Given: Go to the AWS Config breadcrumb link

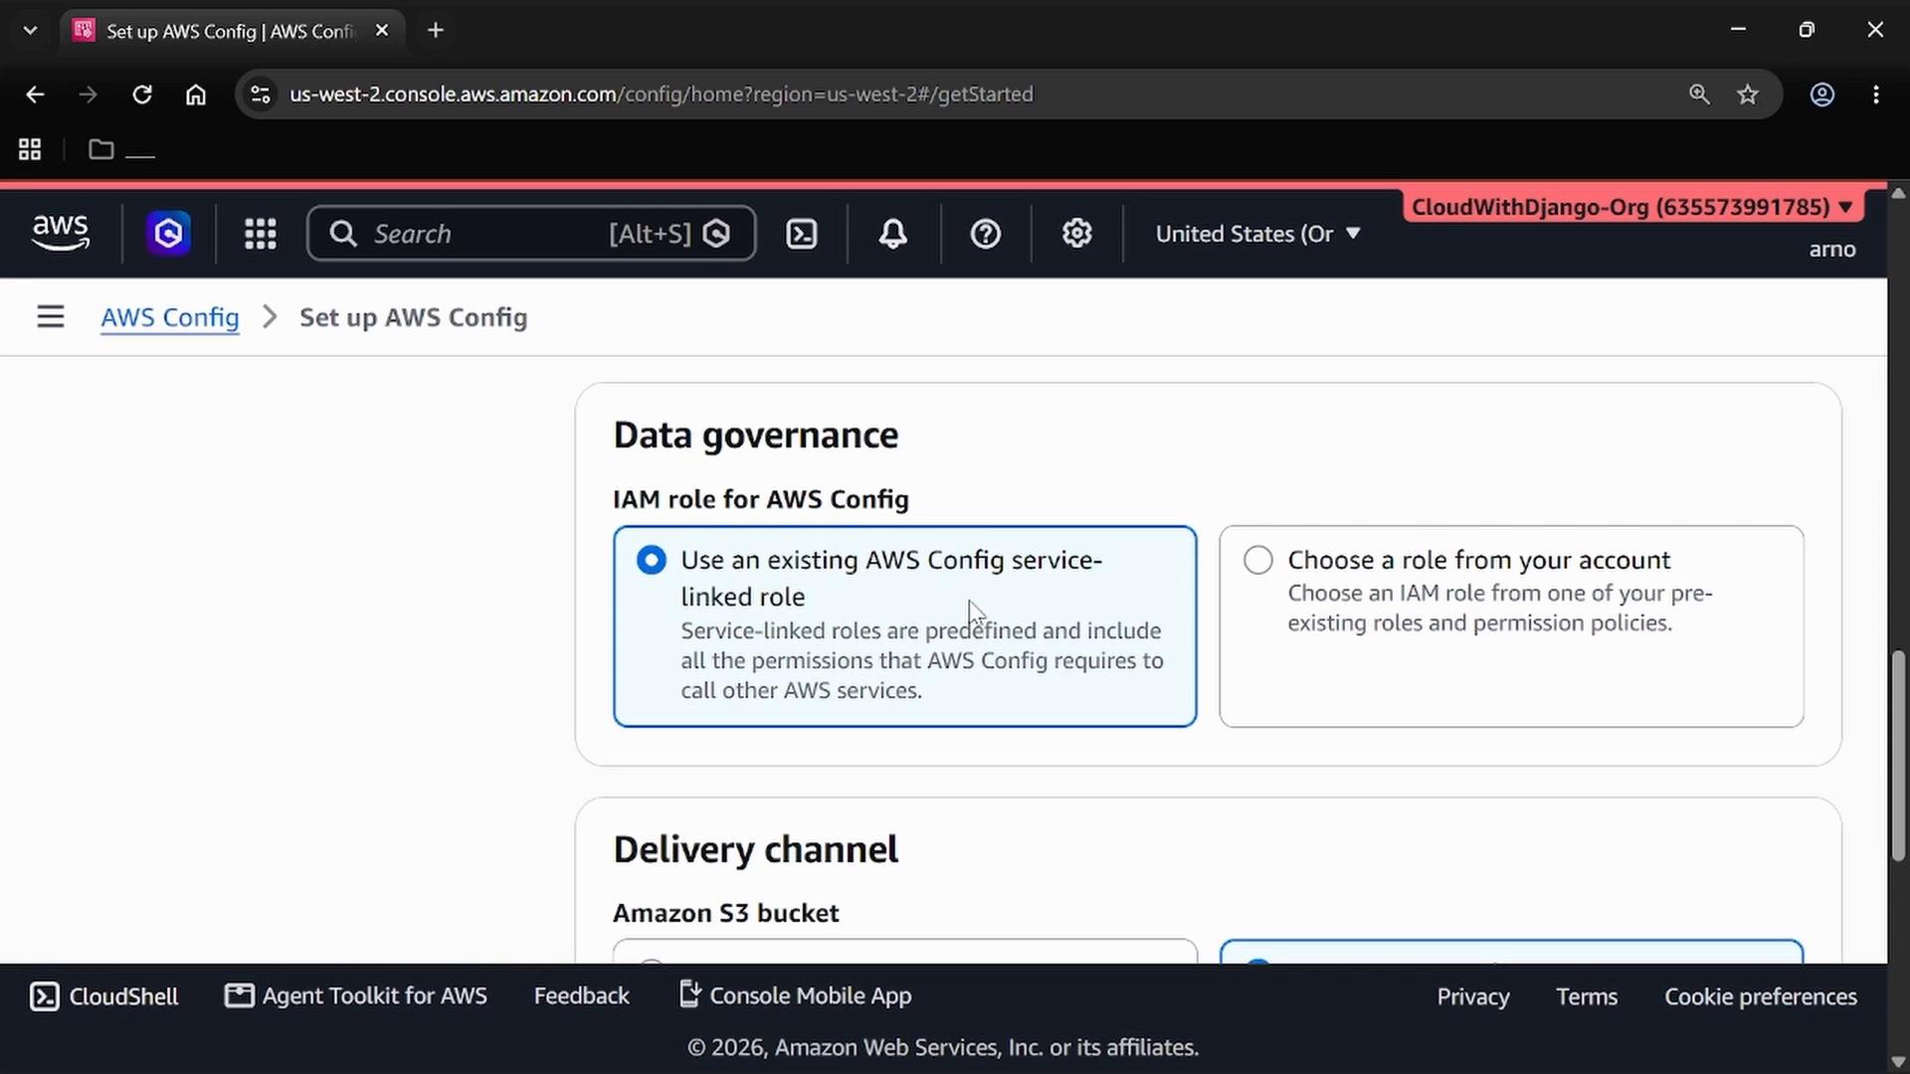Looking at the screenshot, I should (x=170, y=317).
